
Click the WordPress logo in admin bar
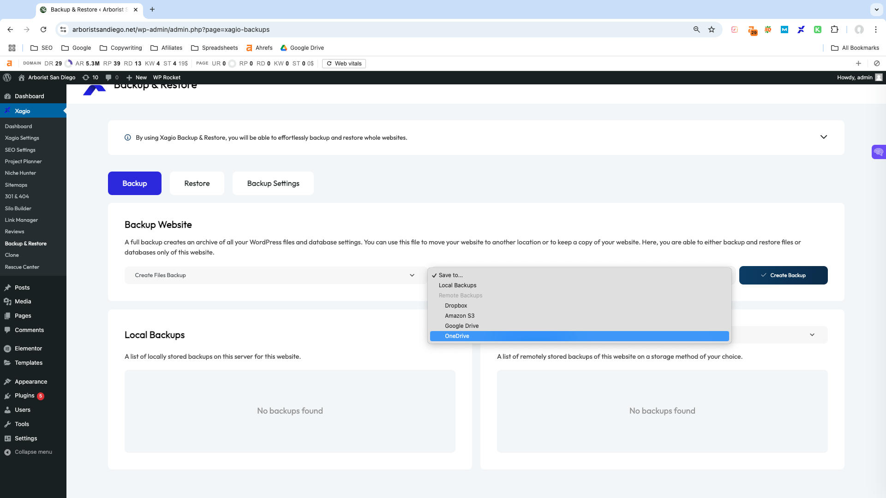pos(7,77)
